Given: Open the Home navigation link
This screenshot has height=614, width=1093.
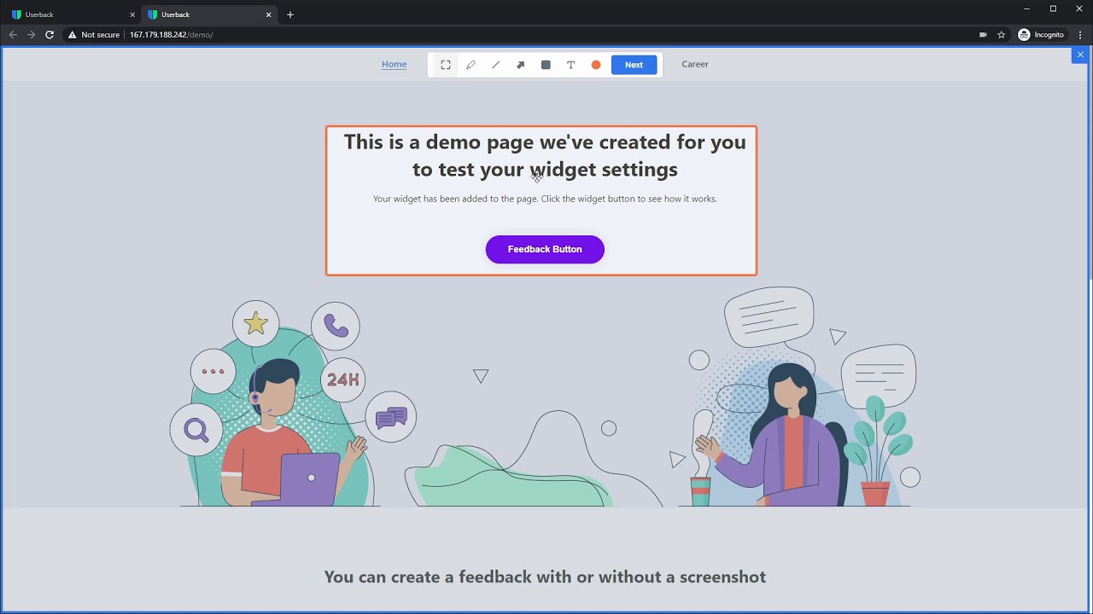Looking at the screenshot, I should [394, 64].
